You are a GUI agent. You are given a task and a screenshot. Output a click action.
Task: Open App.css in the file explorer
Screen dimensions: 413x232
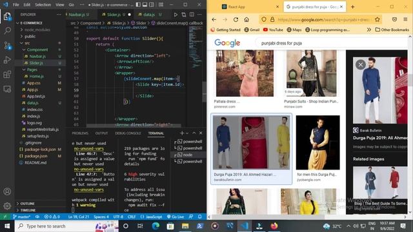point(34,83)
